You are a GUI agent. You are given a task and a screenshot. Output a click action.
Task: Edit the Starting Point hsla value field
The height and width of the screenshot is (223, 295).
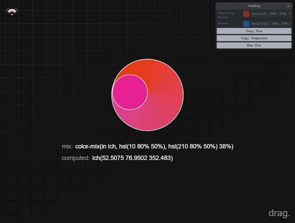[271, 14]
